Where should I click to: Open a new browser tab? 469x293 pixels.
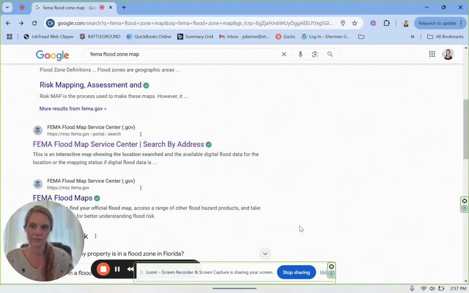pos(124,7)
